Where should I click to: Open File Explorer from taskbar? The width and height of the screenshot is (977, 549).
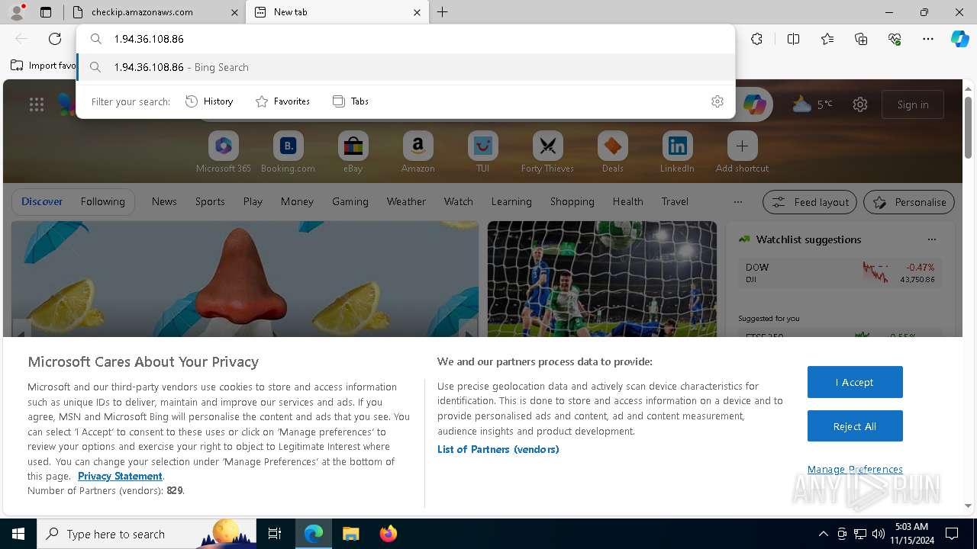pos(350,534)
